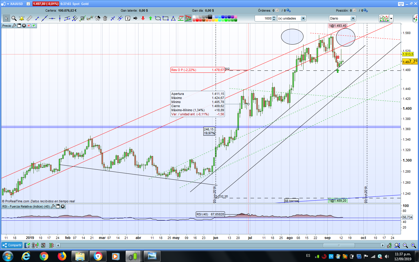Click the quantity field showing 1600

coord(263,18)
